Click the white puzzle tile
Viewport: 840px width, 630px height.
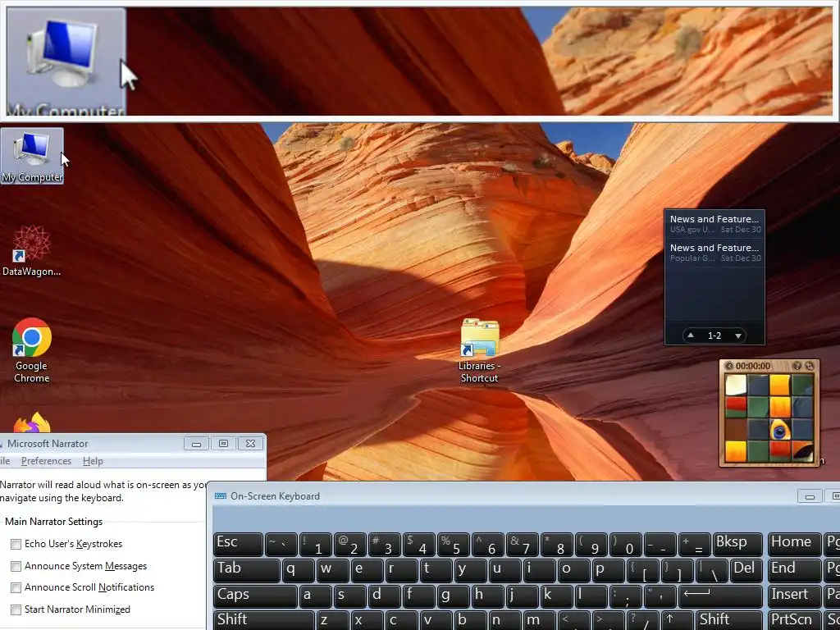click(736, 385)
